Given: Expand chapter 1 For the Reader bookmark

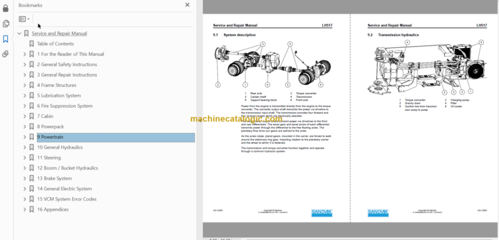Looking at the screenshot, I should click(25, 54).
